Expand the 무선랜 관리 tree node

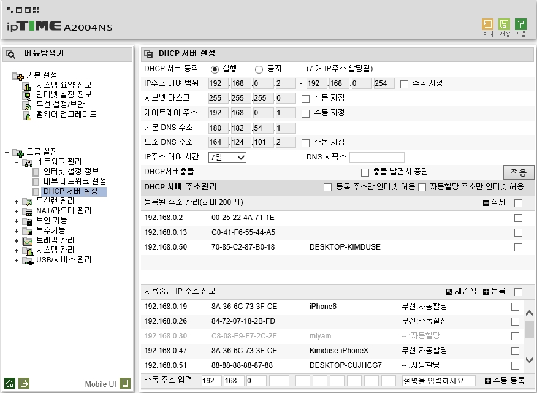(x=16, y=202)
